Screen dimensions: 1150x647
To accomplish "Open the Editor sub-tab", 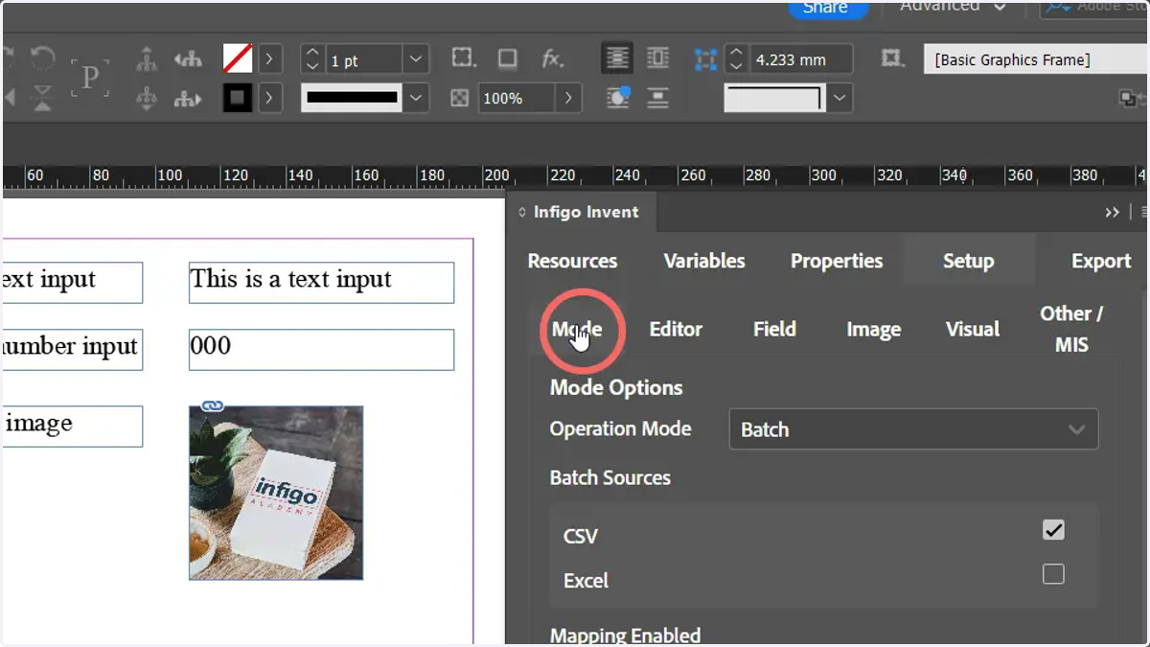I will click(676, 329).
